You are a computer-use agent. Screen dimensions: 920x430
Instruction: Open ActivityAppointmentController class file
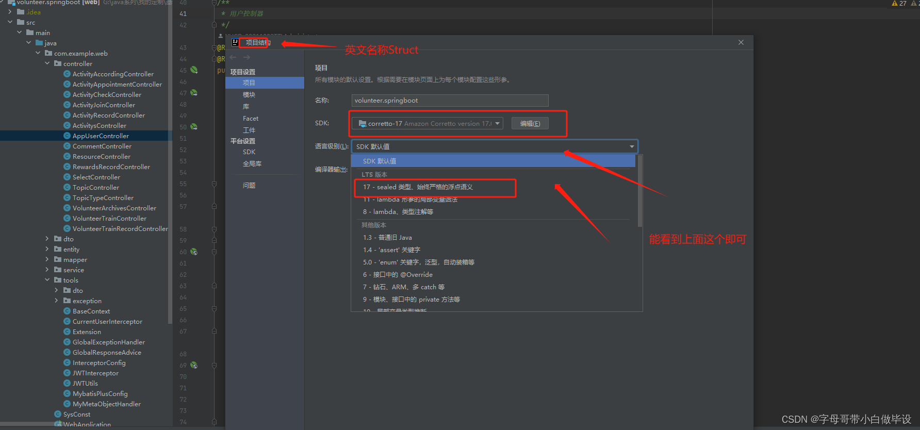click(x=117, y=85)
